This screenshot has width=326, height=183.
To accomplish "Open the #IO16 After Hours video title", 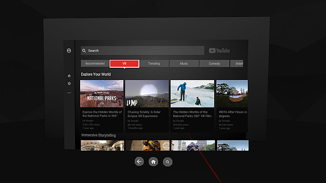I will click(232, 114).
